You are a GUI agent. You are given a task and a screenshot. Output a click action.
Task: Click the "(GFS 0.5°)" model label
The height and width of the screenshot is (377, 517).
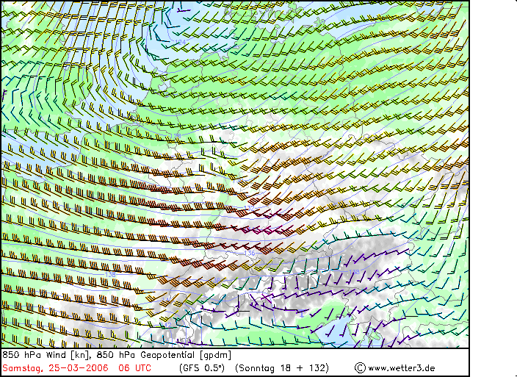pos(202,368)
